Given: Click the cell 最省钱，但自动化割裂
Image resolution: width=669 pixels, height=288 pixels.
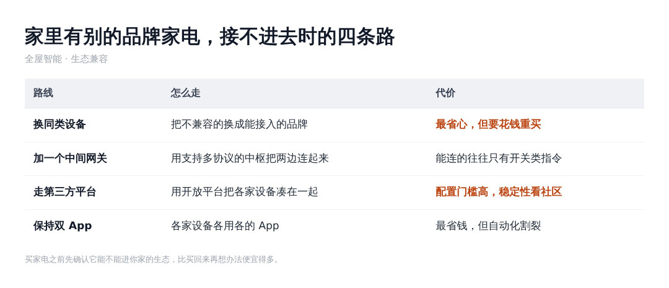Looking at the screenshot, I should coord(488,225).
